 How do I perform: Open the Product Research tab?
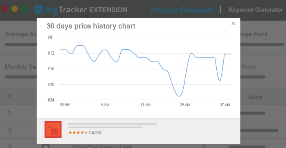tap(182, 10)
